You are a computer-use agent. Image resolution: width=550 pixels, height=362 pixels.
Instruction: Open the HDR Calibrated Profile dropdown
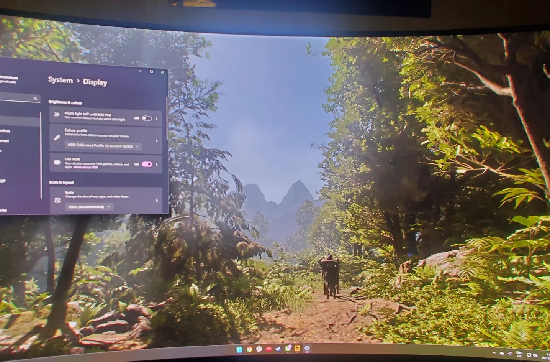point(103,146)
